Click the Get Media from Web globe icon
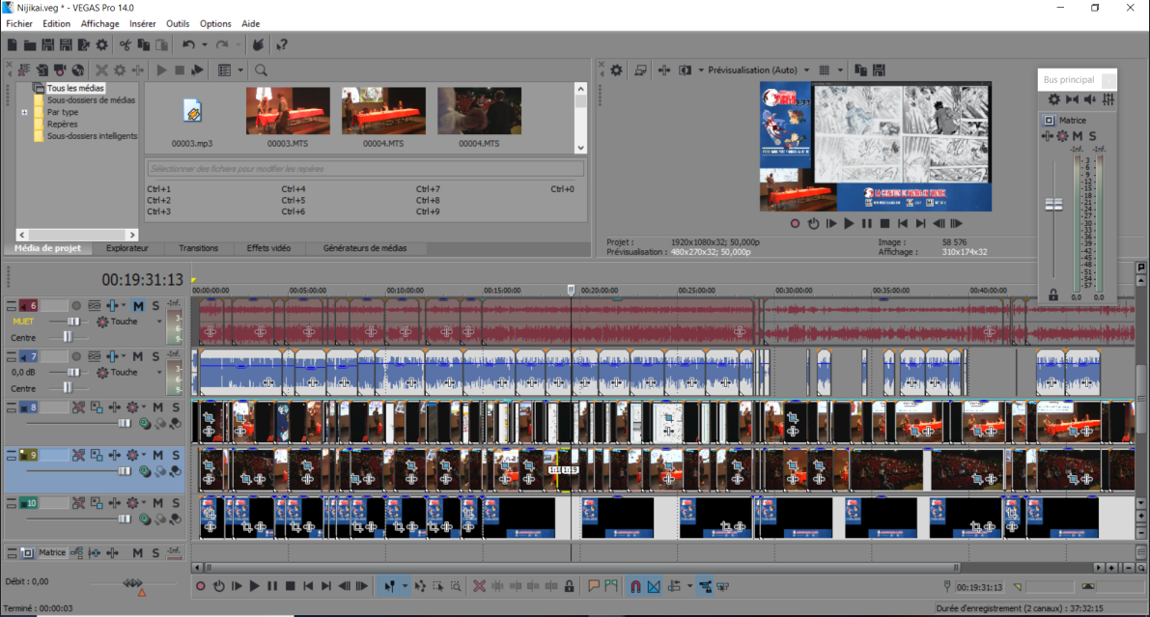This screenshot has height=617, width=1150. (x=78, y=70)
